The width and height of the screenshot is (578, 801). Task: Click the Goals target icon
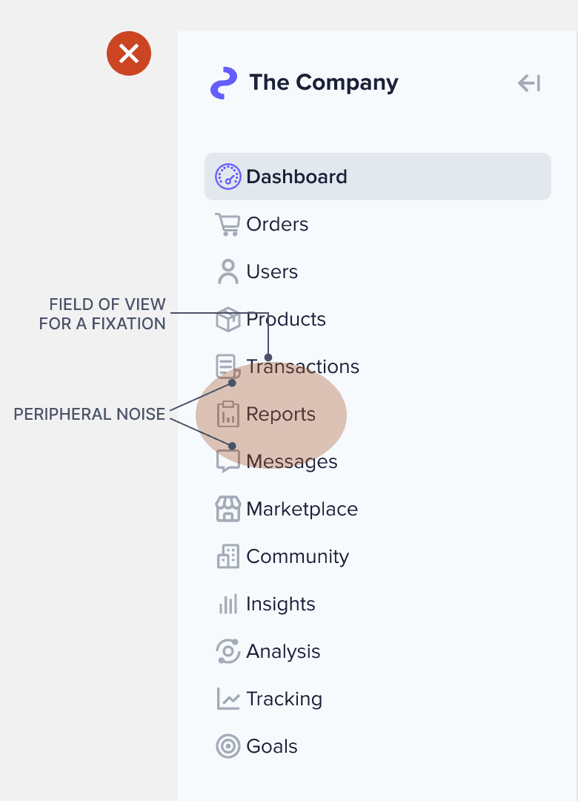227,746
